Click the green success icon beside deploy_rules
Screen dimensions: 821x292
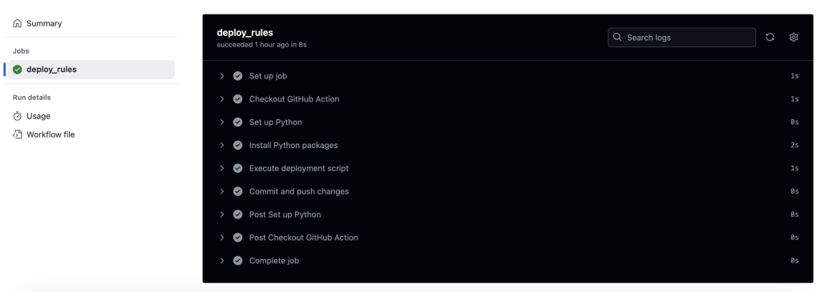(x=18, y=70)
